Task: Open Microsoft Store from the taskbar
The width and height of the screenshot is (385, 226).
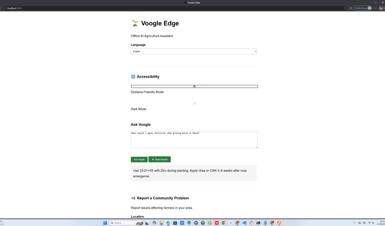Action: click(175, 223)
